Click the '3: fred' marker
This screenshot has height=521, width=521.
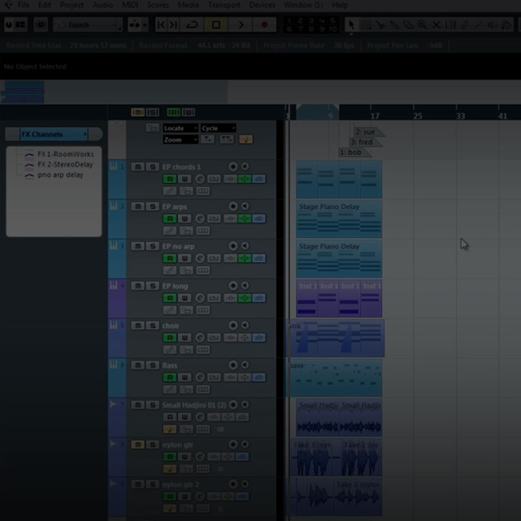[365, 142]
